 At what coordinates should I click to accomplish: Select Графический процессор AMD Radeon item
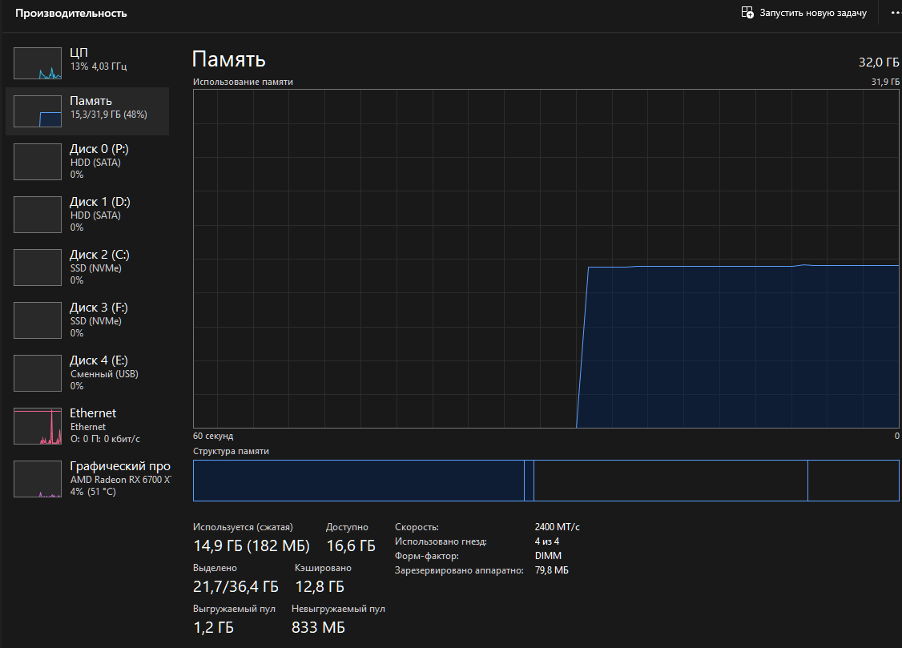[87, 479]
